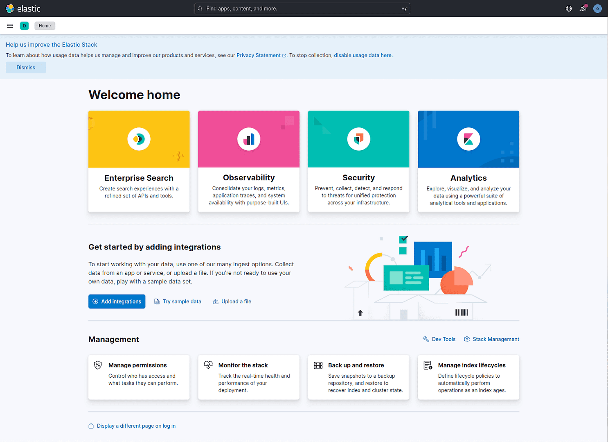Click the Manage permissions shield icon
The image size is (608, 442).
[x=98, y=365]
